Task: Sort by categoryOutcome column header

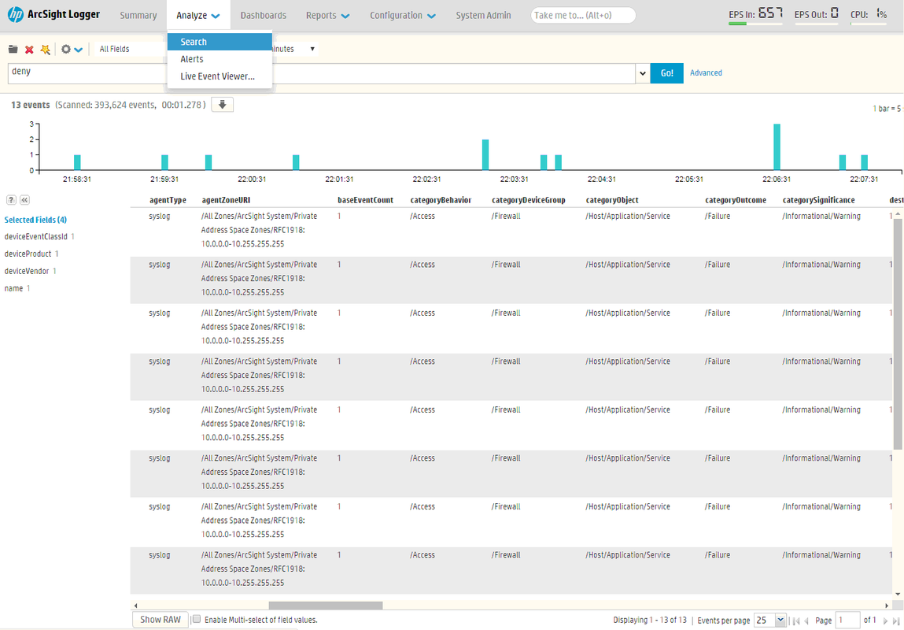Action: pyautogui.click(x=736, y=200)
